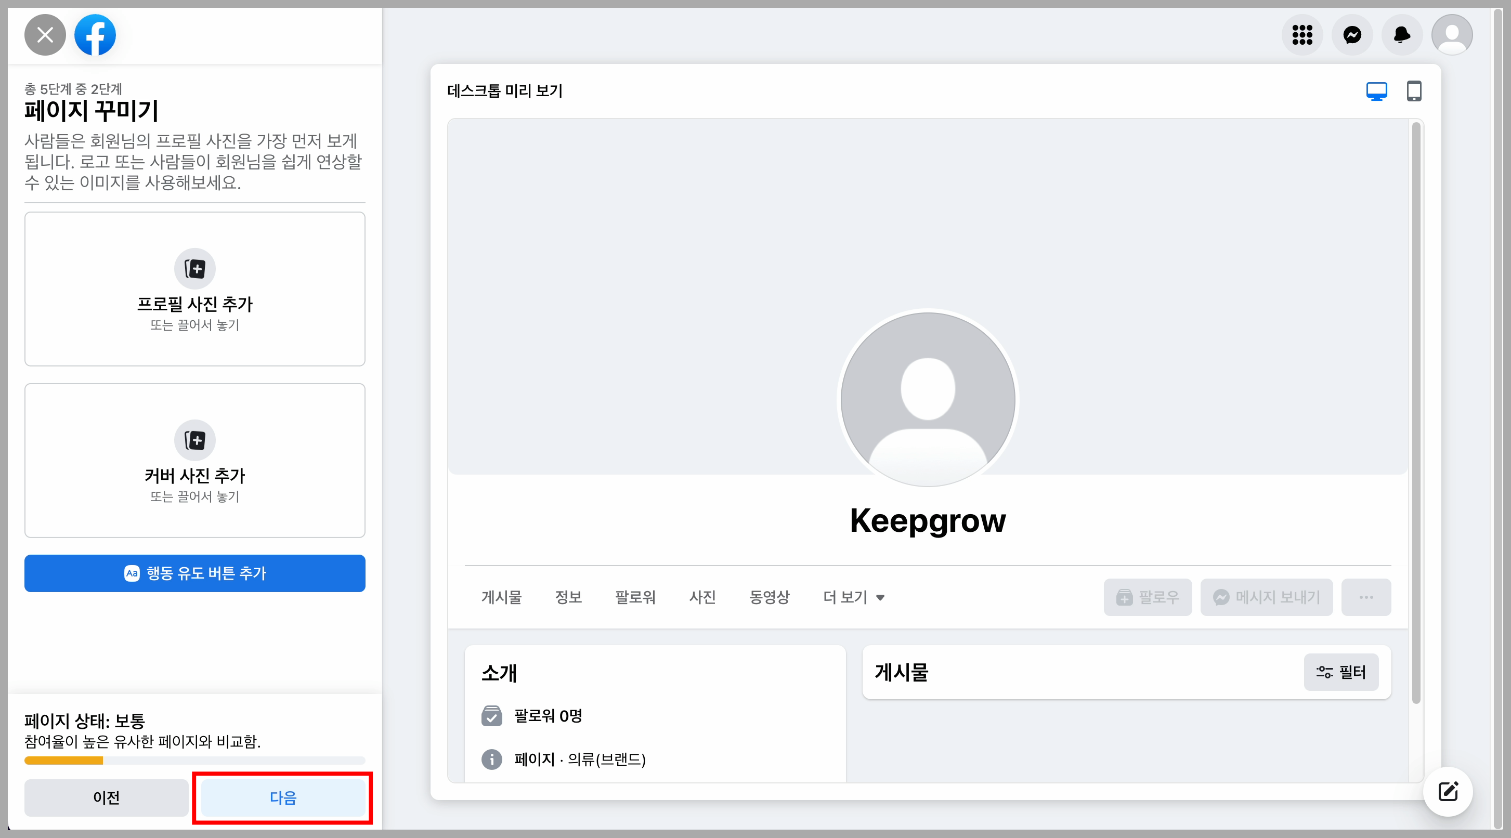Click the page status progress bar
1511x838 pixels.
point(194,761)
